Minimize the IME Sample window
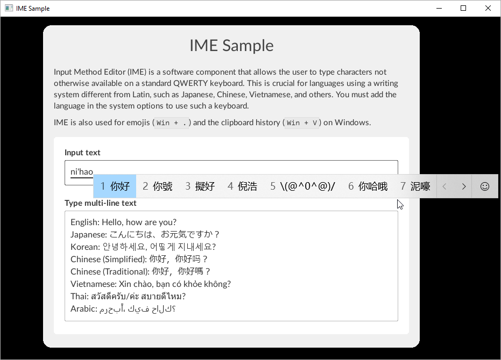 (x=439, y=8)
